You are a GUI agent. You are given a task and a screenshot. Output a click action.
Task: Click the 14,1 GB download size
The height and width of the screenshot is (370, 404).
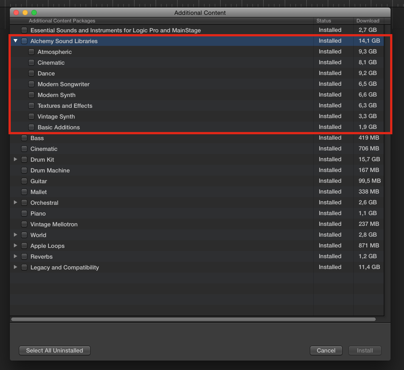tap(369, 41)
